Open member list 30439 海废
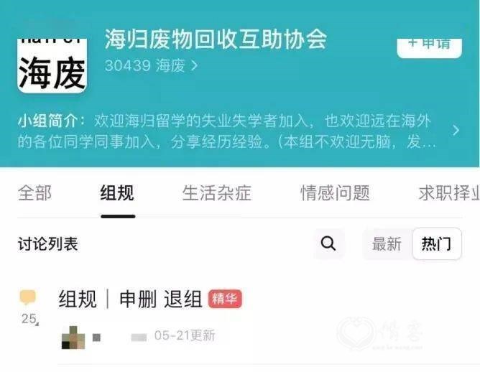This screenshot has width=480, height=372. click(151, 65)
